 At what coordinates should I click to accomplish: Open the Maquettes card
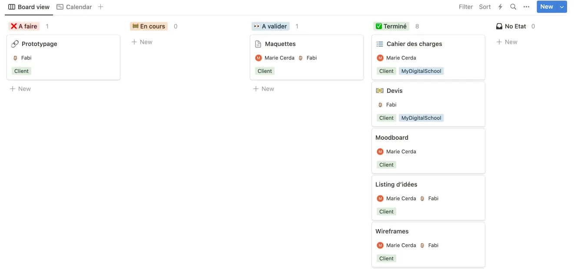tap(307, 57)
